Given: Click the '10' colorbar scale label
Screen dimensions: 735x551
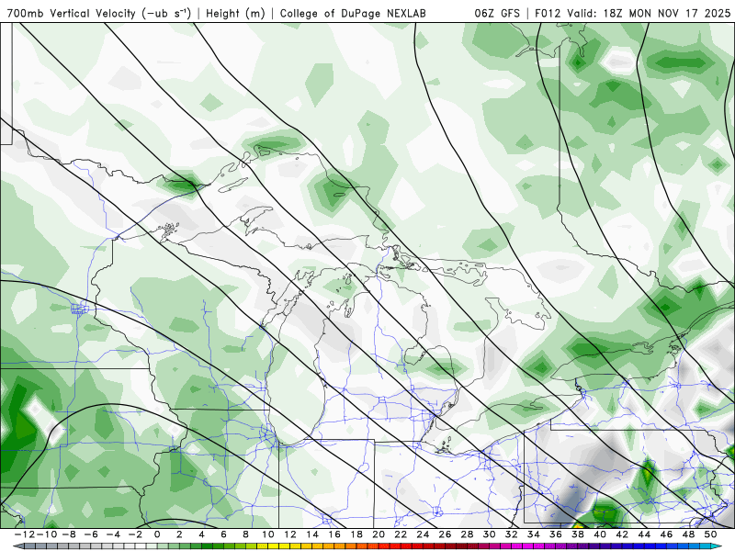Looking at the screenshot, I should pyautogui.click(x=268, y=534).
